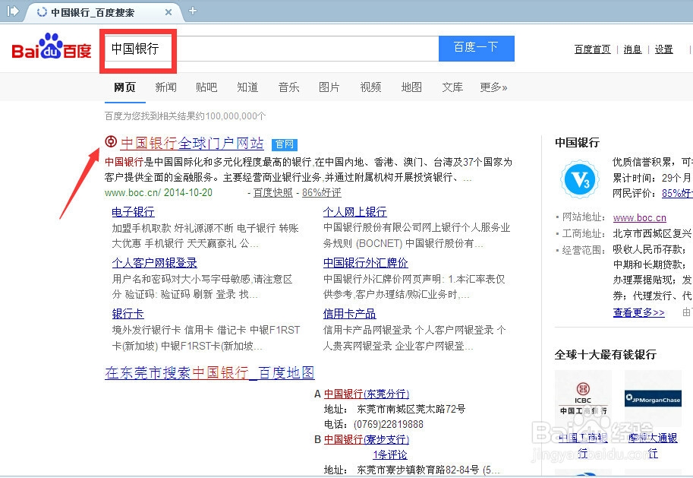Open 在东莞市搜索中国银行_百度地图 result

click(209, 372)
